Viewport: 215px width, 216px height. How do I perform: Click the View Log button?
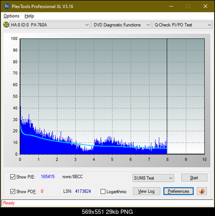pos(147,191)
